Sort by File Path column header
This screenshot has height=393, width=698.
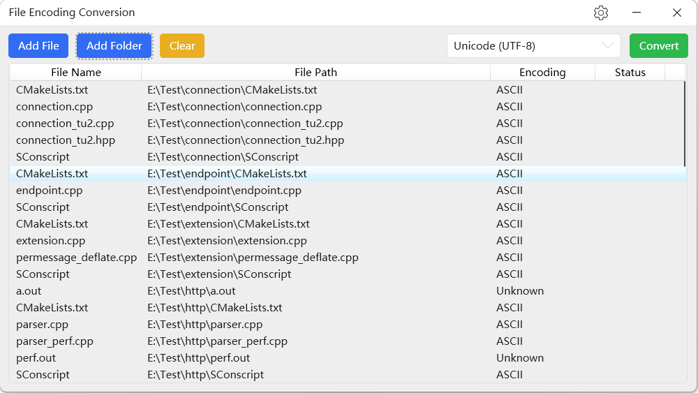tap(315, 73)
